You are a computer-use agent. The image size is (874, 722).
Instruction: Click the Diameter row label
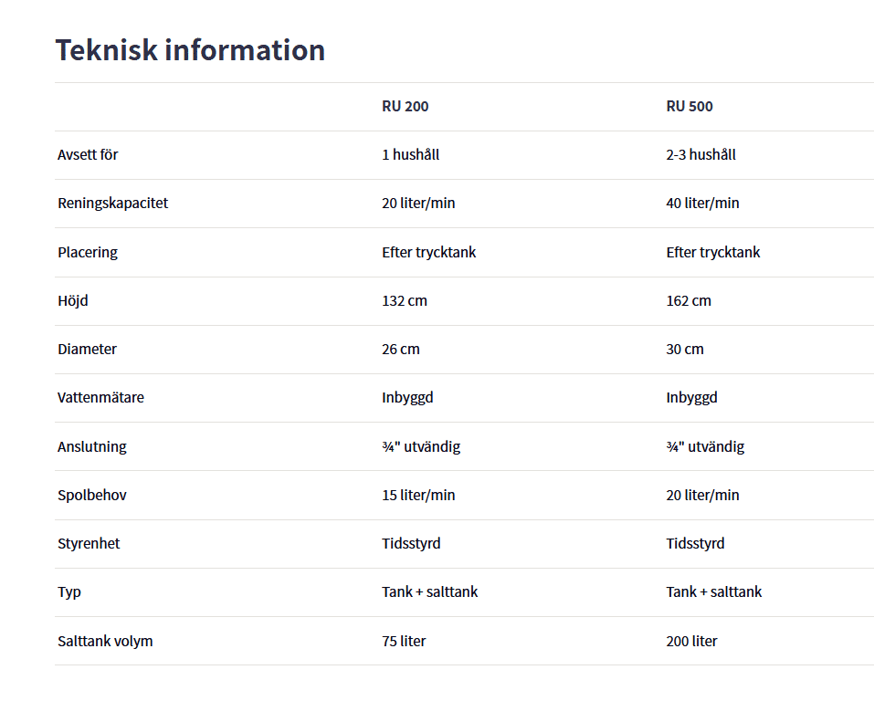(87, 349)
